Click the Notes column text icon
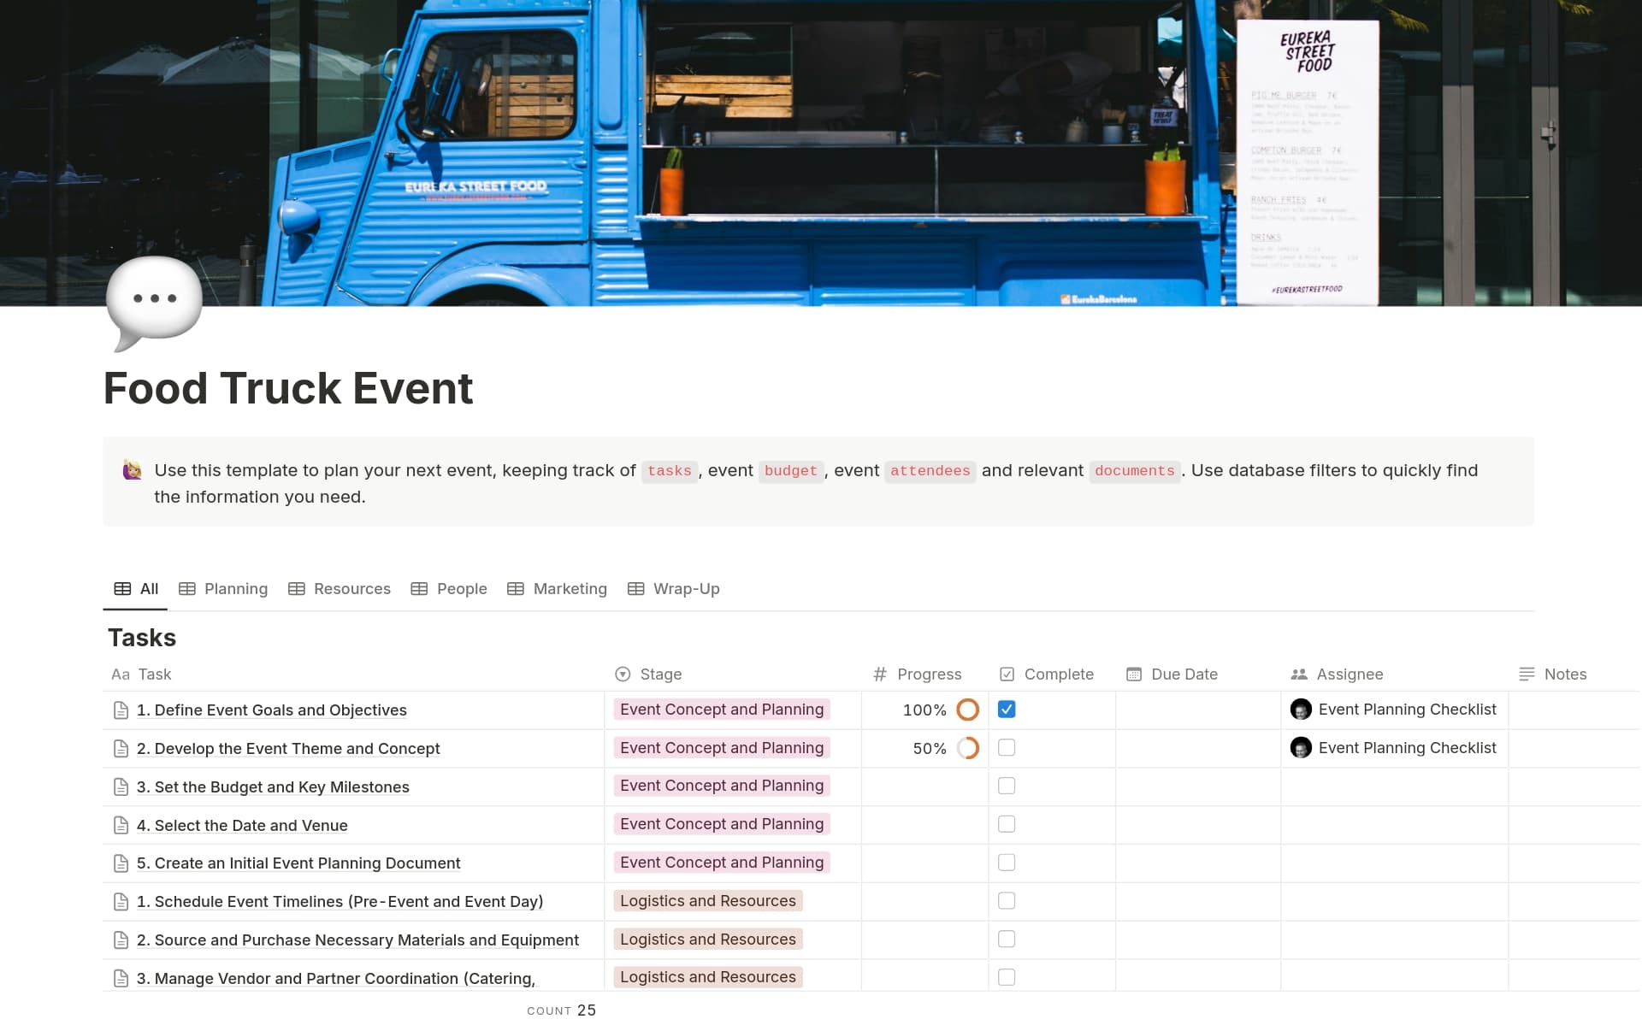 click(1527, 674)
